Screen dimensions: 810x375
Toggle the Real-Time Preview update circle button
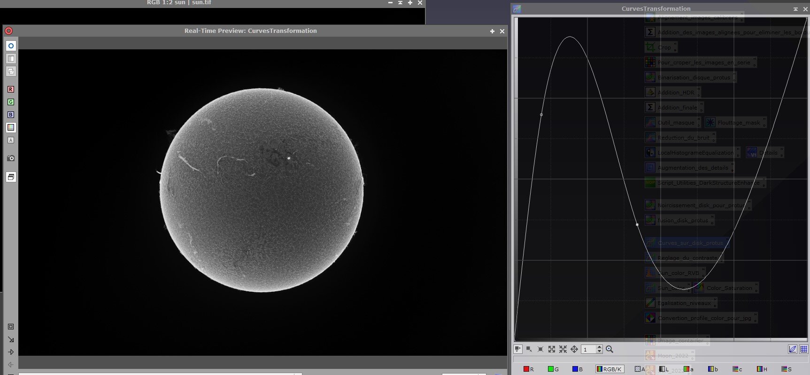(x=11, y=46)
